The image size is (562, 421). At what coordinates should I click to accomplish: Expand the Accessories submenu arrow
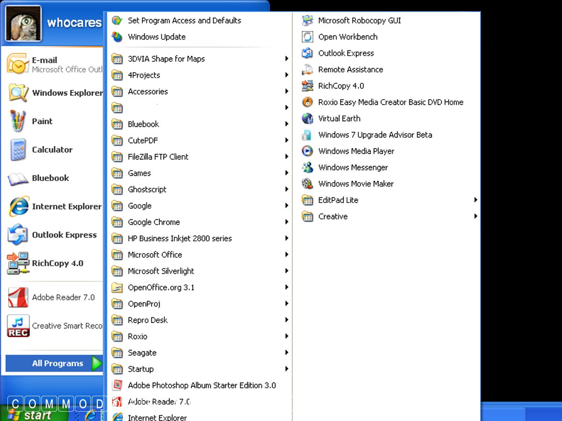pos(287,92)
